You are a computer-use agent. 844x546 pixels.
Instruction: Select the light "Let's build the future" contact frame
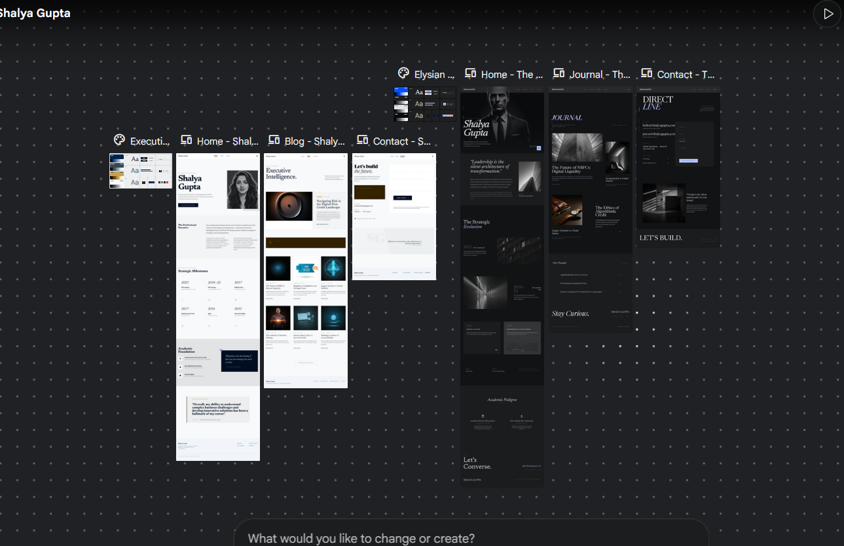[x=394, y=216]
